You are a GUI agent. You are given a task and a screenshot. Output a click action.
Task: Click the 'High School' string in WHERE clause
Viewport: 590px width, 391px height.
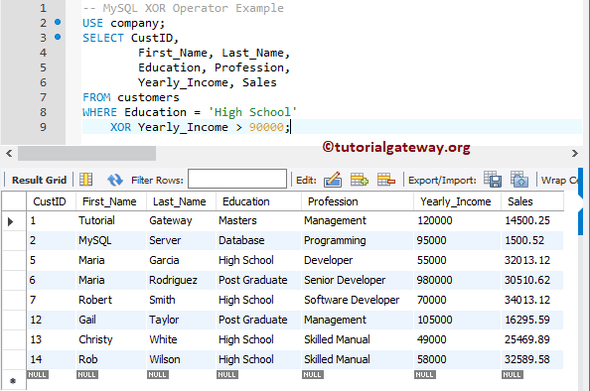pyautogui.click(x=252, y=112)
